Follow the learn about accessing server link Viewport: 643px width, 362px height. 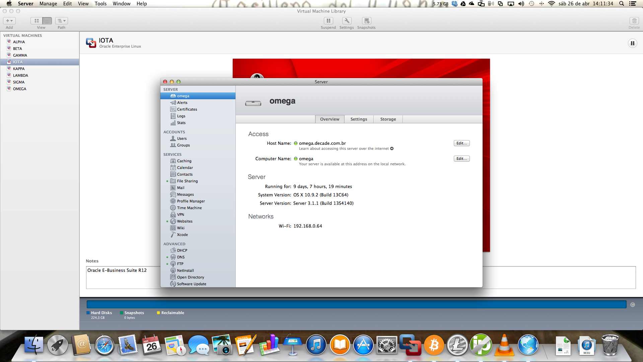tap(346, 148)
